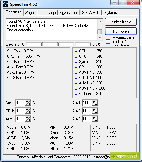The height and width of the screenshot is (162, 142).
Task: Adjust the Aux3 fan speed spinner arrows
Action: (x=95, y=119)
